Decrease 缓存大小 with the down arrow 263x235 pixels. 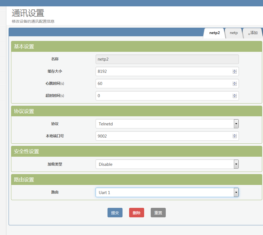(235, 73)
